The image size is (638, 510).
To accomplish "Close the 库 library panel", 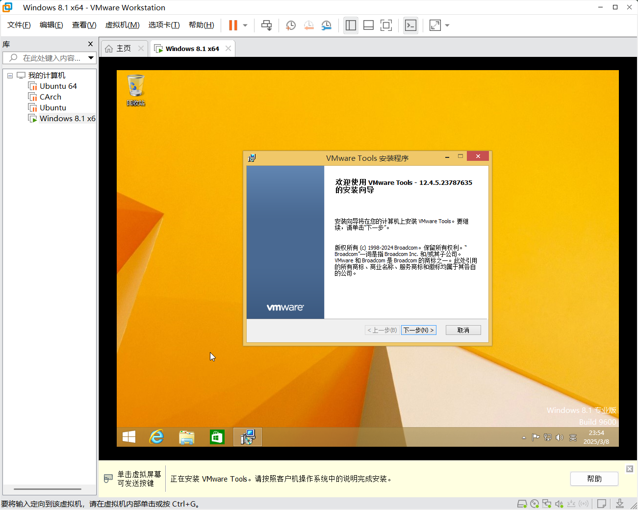I will [90, 44].
